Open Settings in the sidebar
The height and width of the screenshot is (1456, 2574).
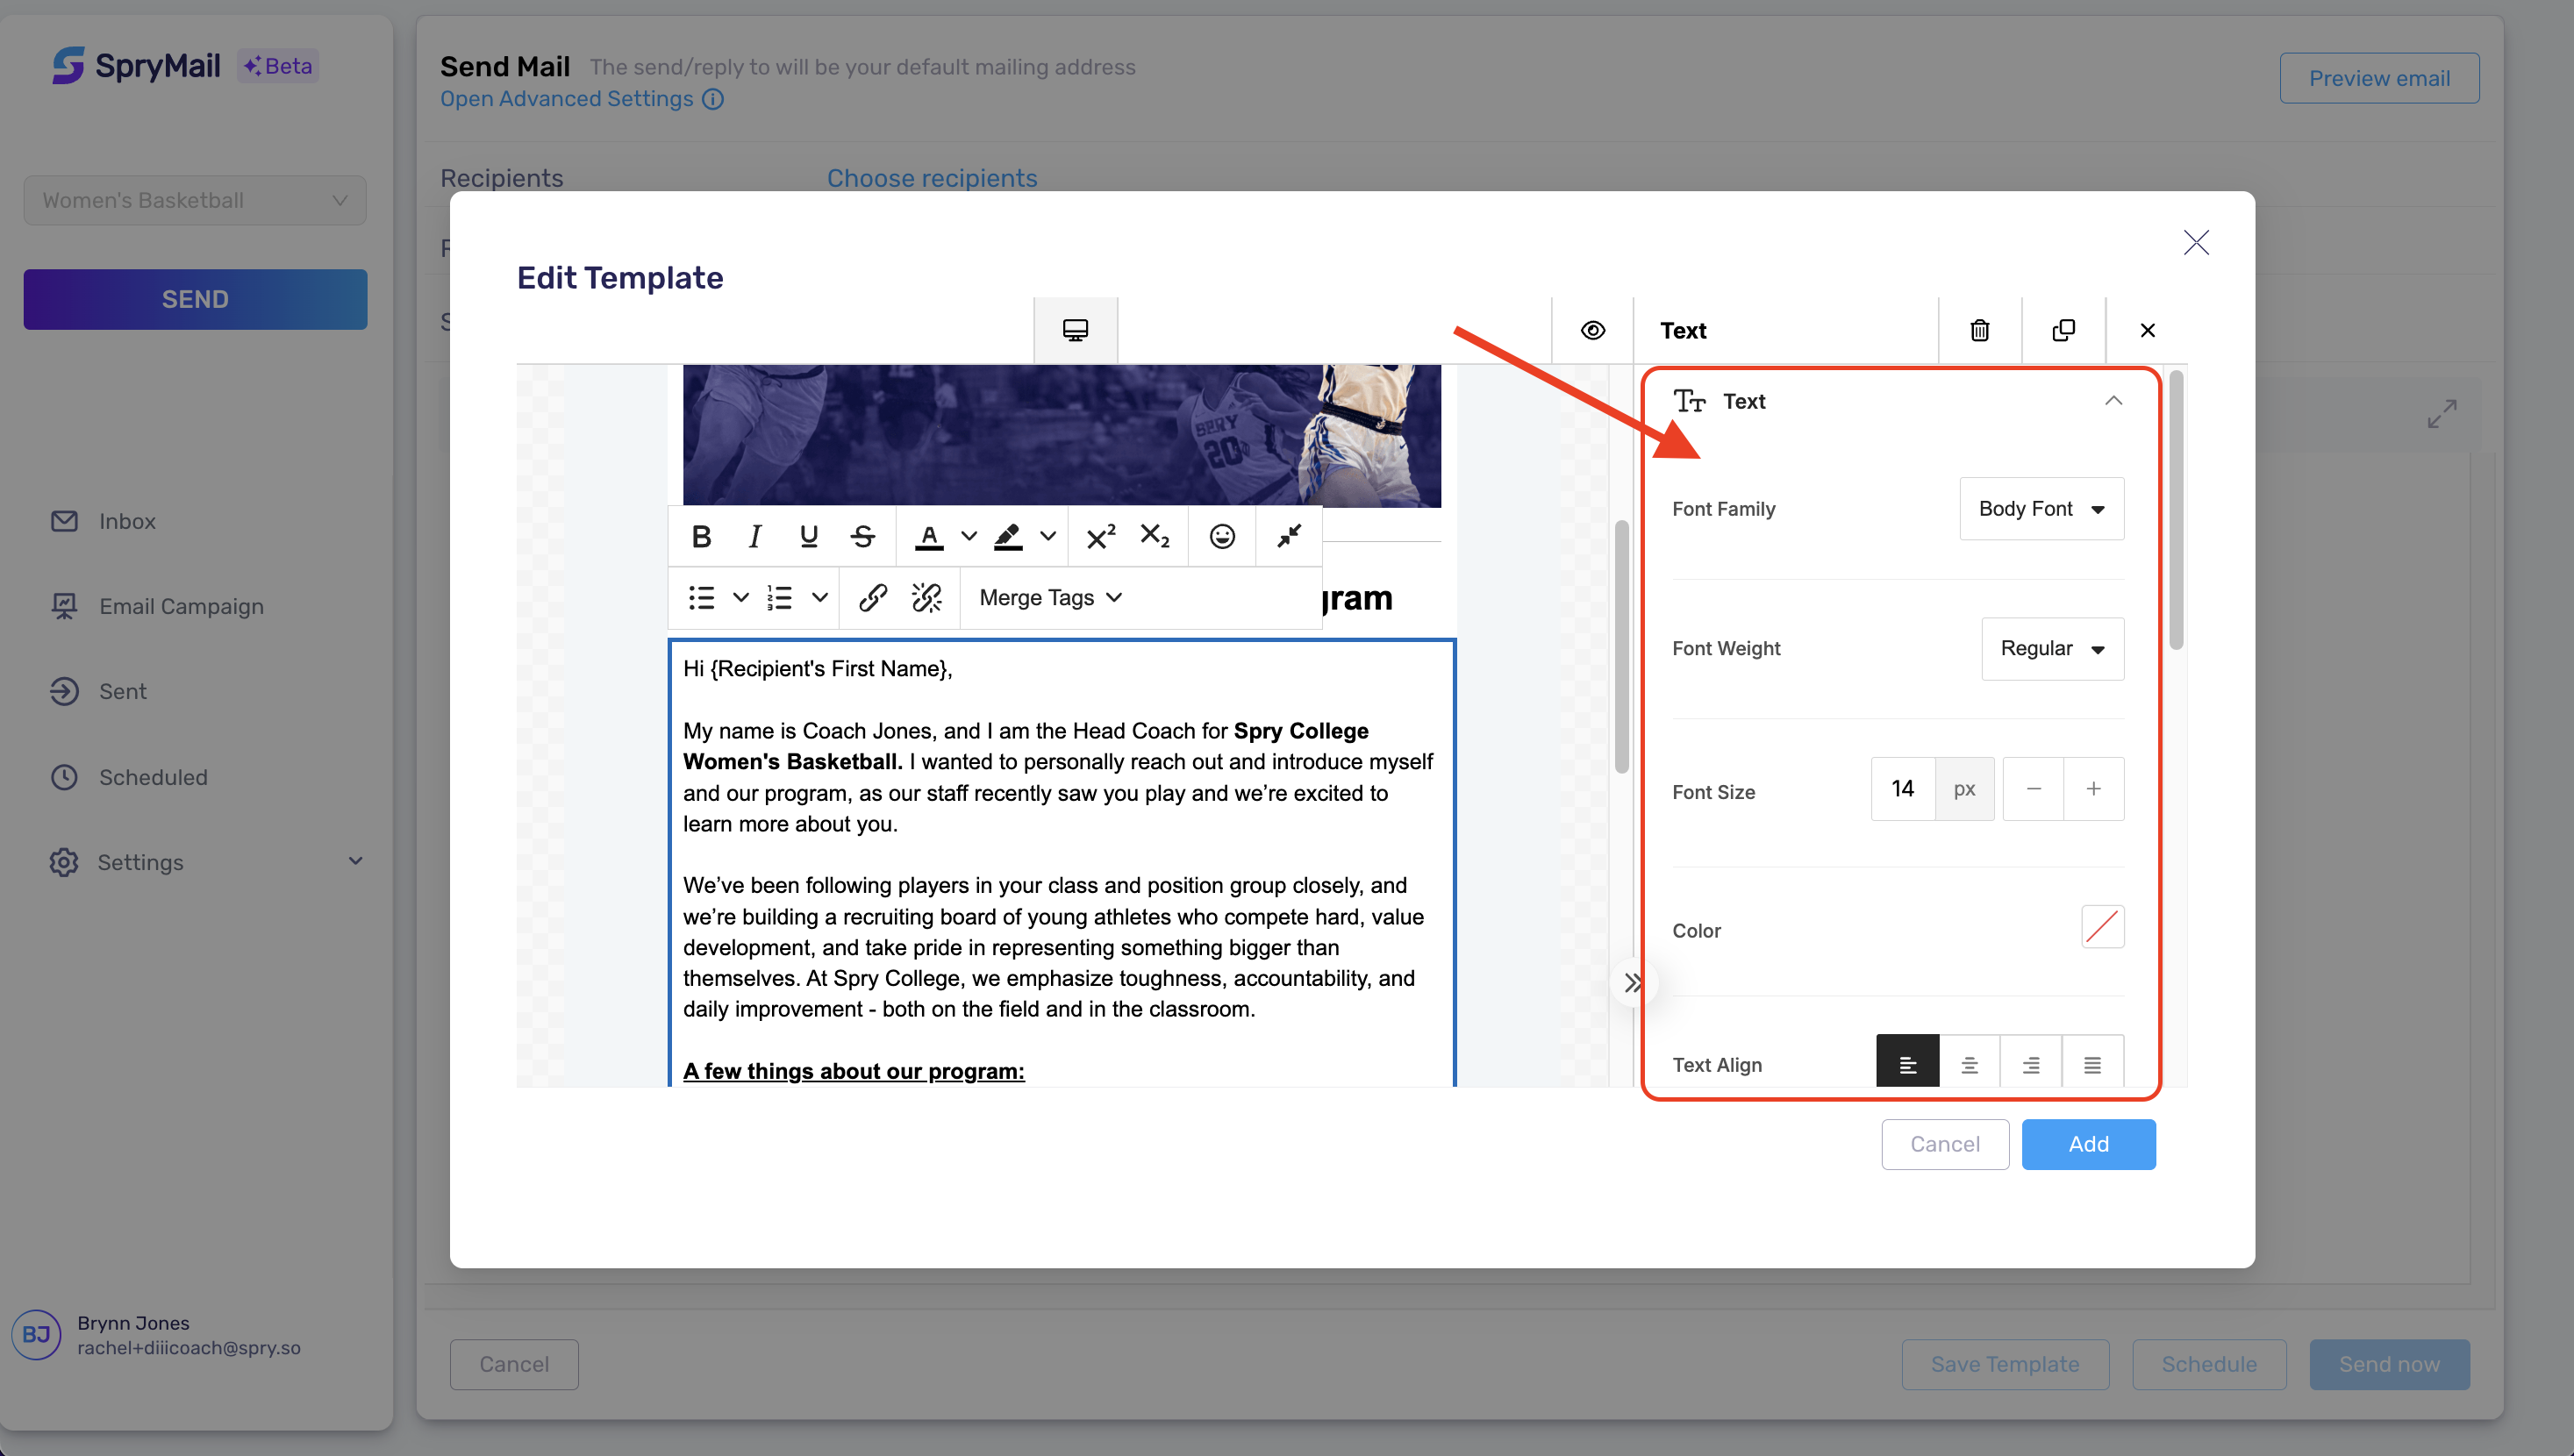(x=116, y=862)
